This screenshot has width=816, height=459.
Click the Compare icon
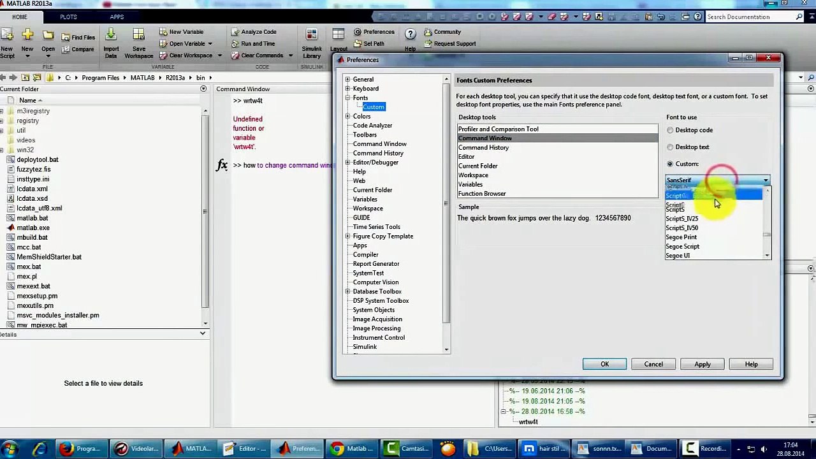click(x=66, y=49)
